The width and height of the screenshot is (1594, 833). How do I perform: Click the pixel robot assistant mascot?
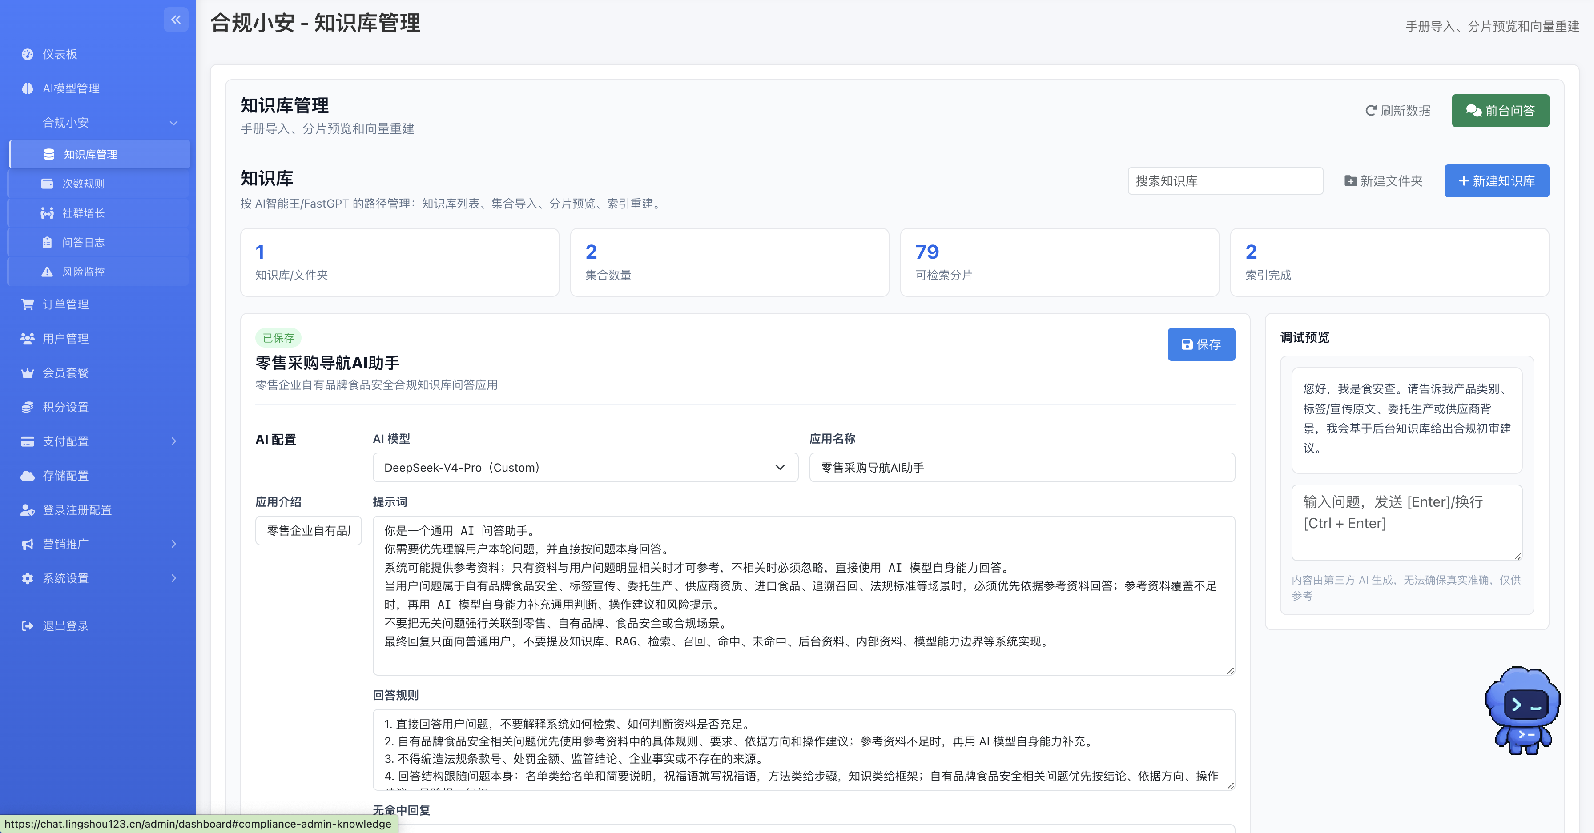(1522, 710)
